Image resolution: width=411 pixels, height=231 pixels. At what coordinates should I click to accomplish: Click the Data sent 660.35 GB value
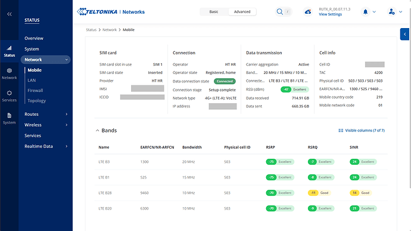[x=300, y=106]
